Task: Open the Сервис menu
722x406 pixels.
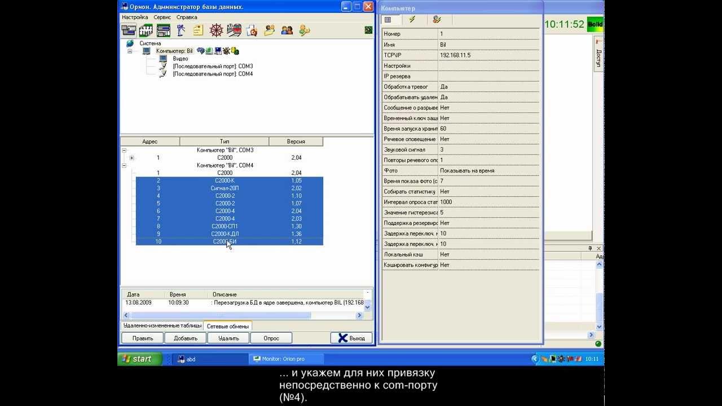Action: tap(162, 17)
